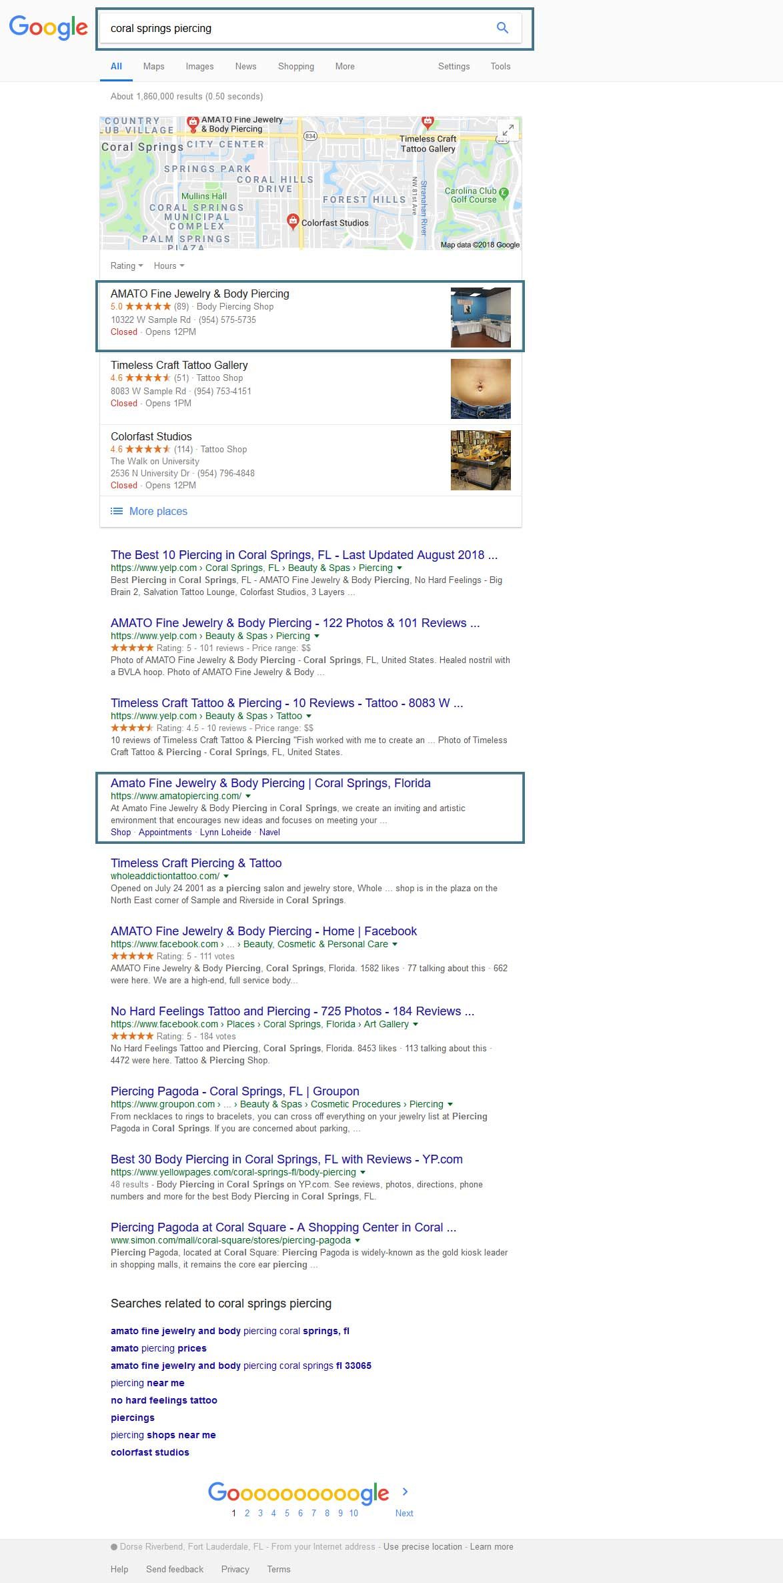
Task: Click the magnifying glass search icon
Action: coord(502,28)
